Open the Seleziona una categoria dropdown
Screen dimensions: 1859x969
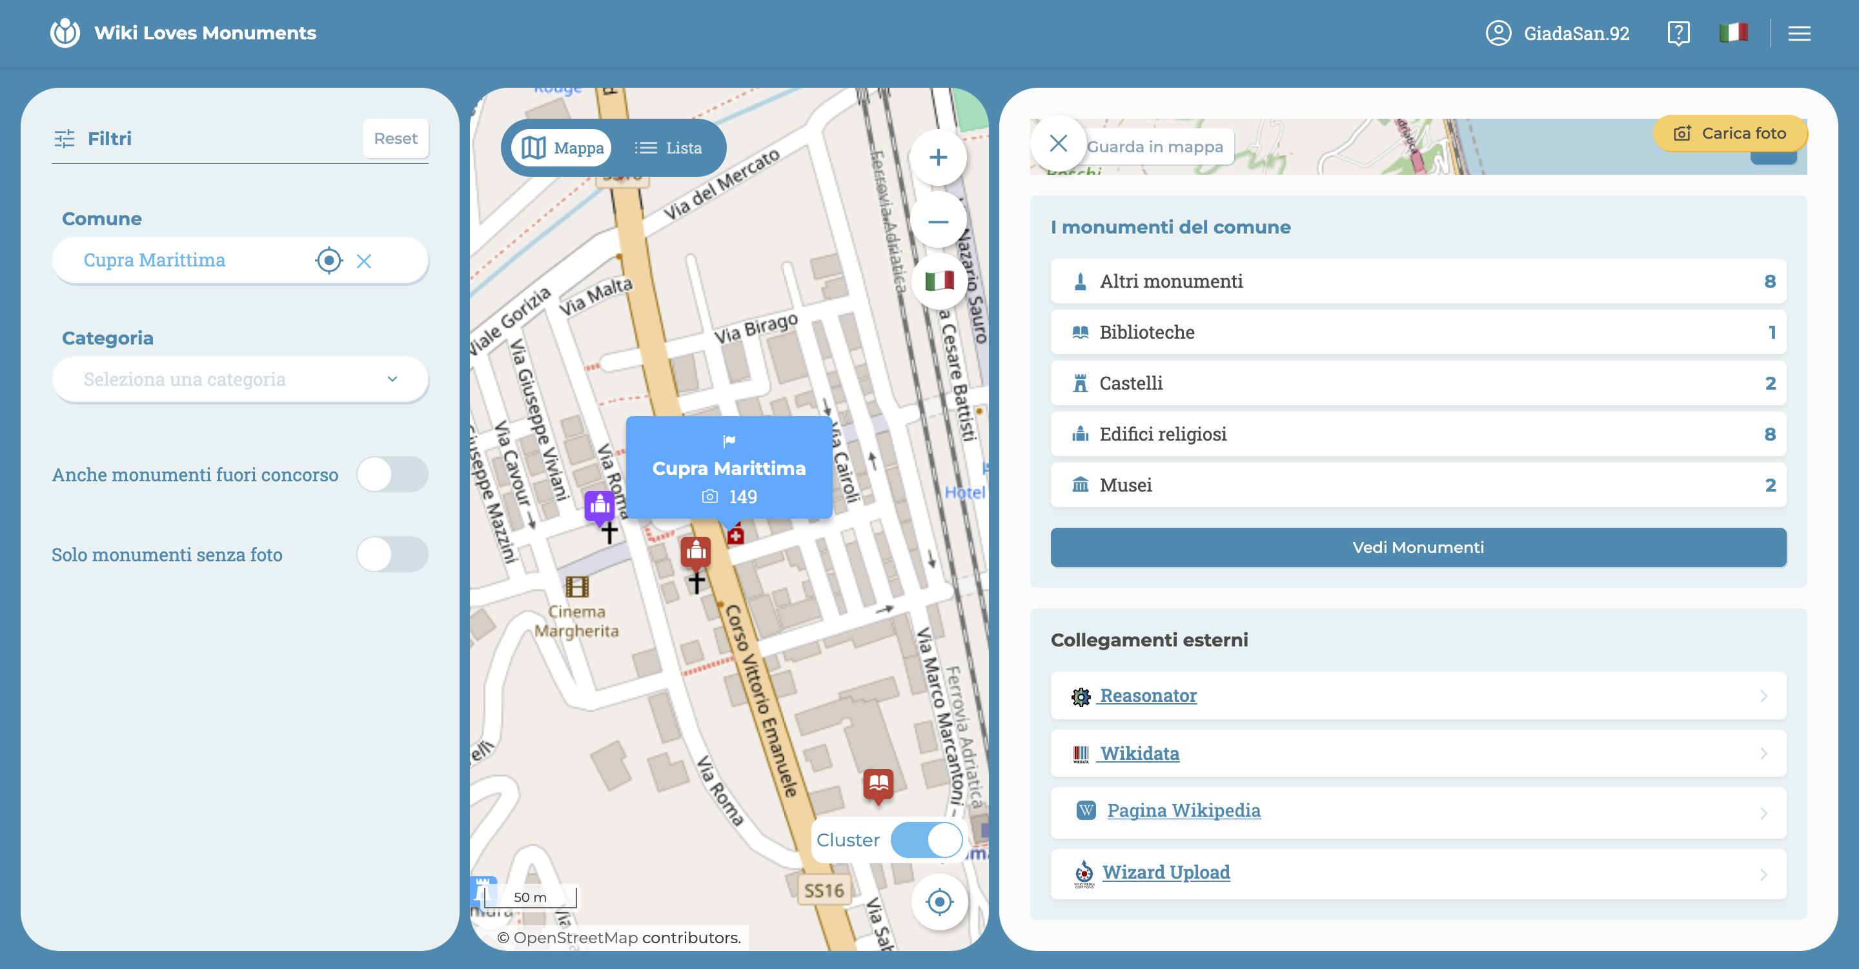239,379
